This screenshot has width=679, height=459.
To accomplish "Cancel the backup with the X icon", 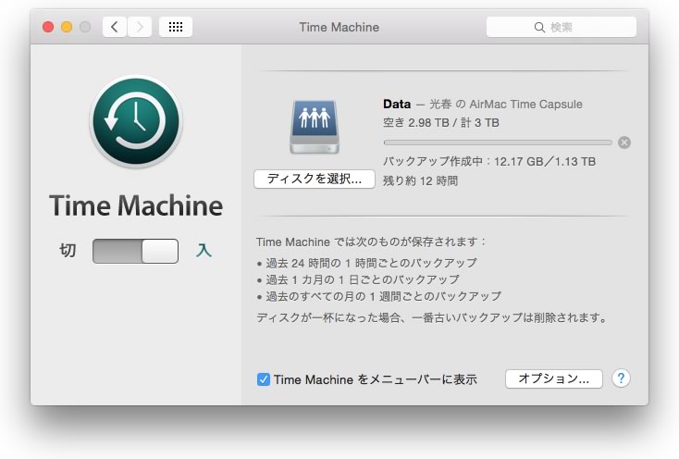I will (x=624, y=143).
